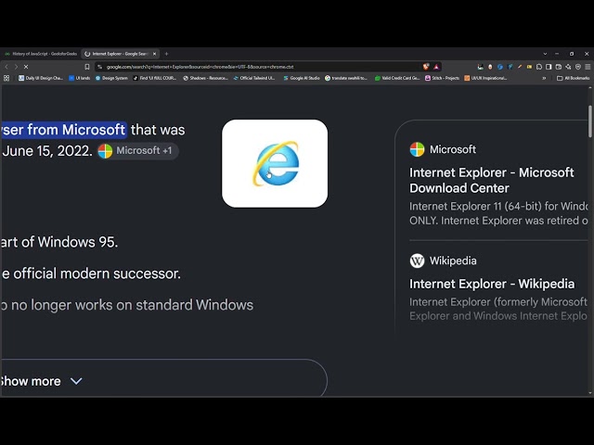Open the browser main hamburger menu

coord(588,67)
